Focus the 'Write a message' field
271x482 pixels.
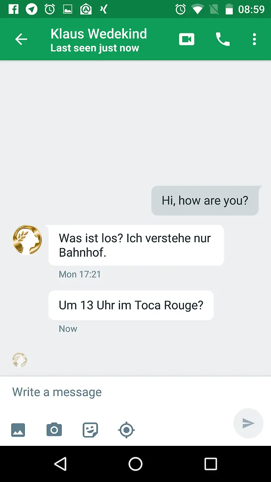135,392
